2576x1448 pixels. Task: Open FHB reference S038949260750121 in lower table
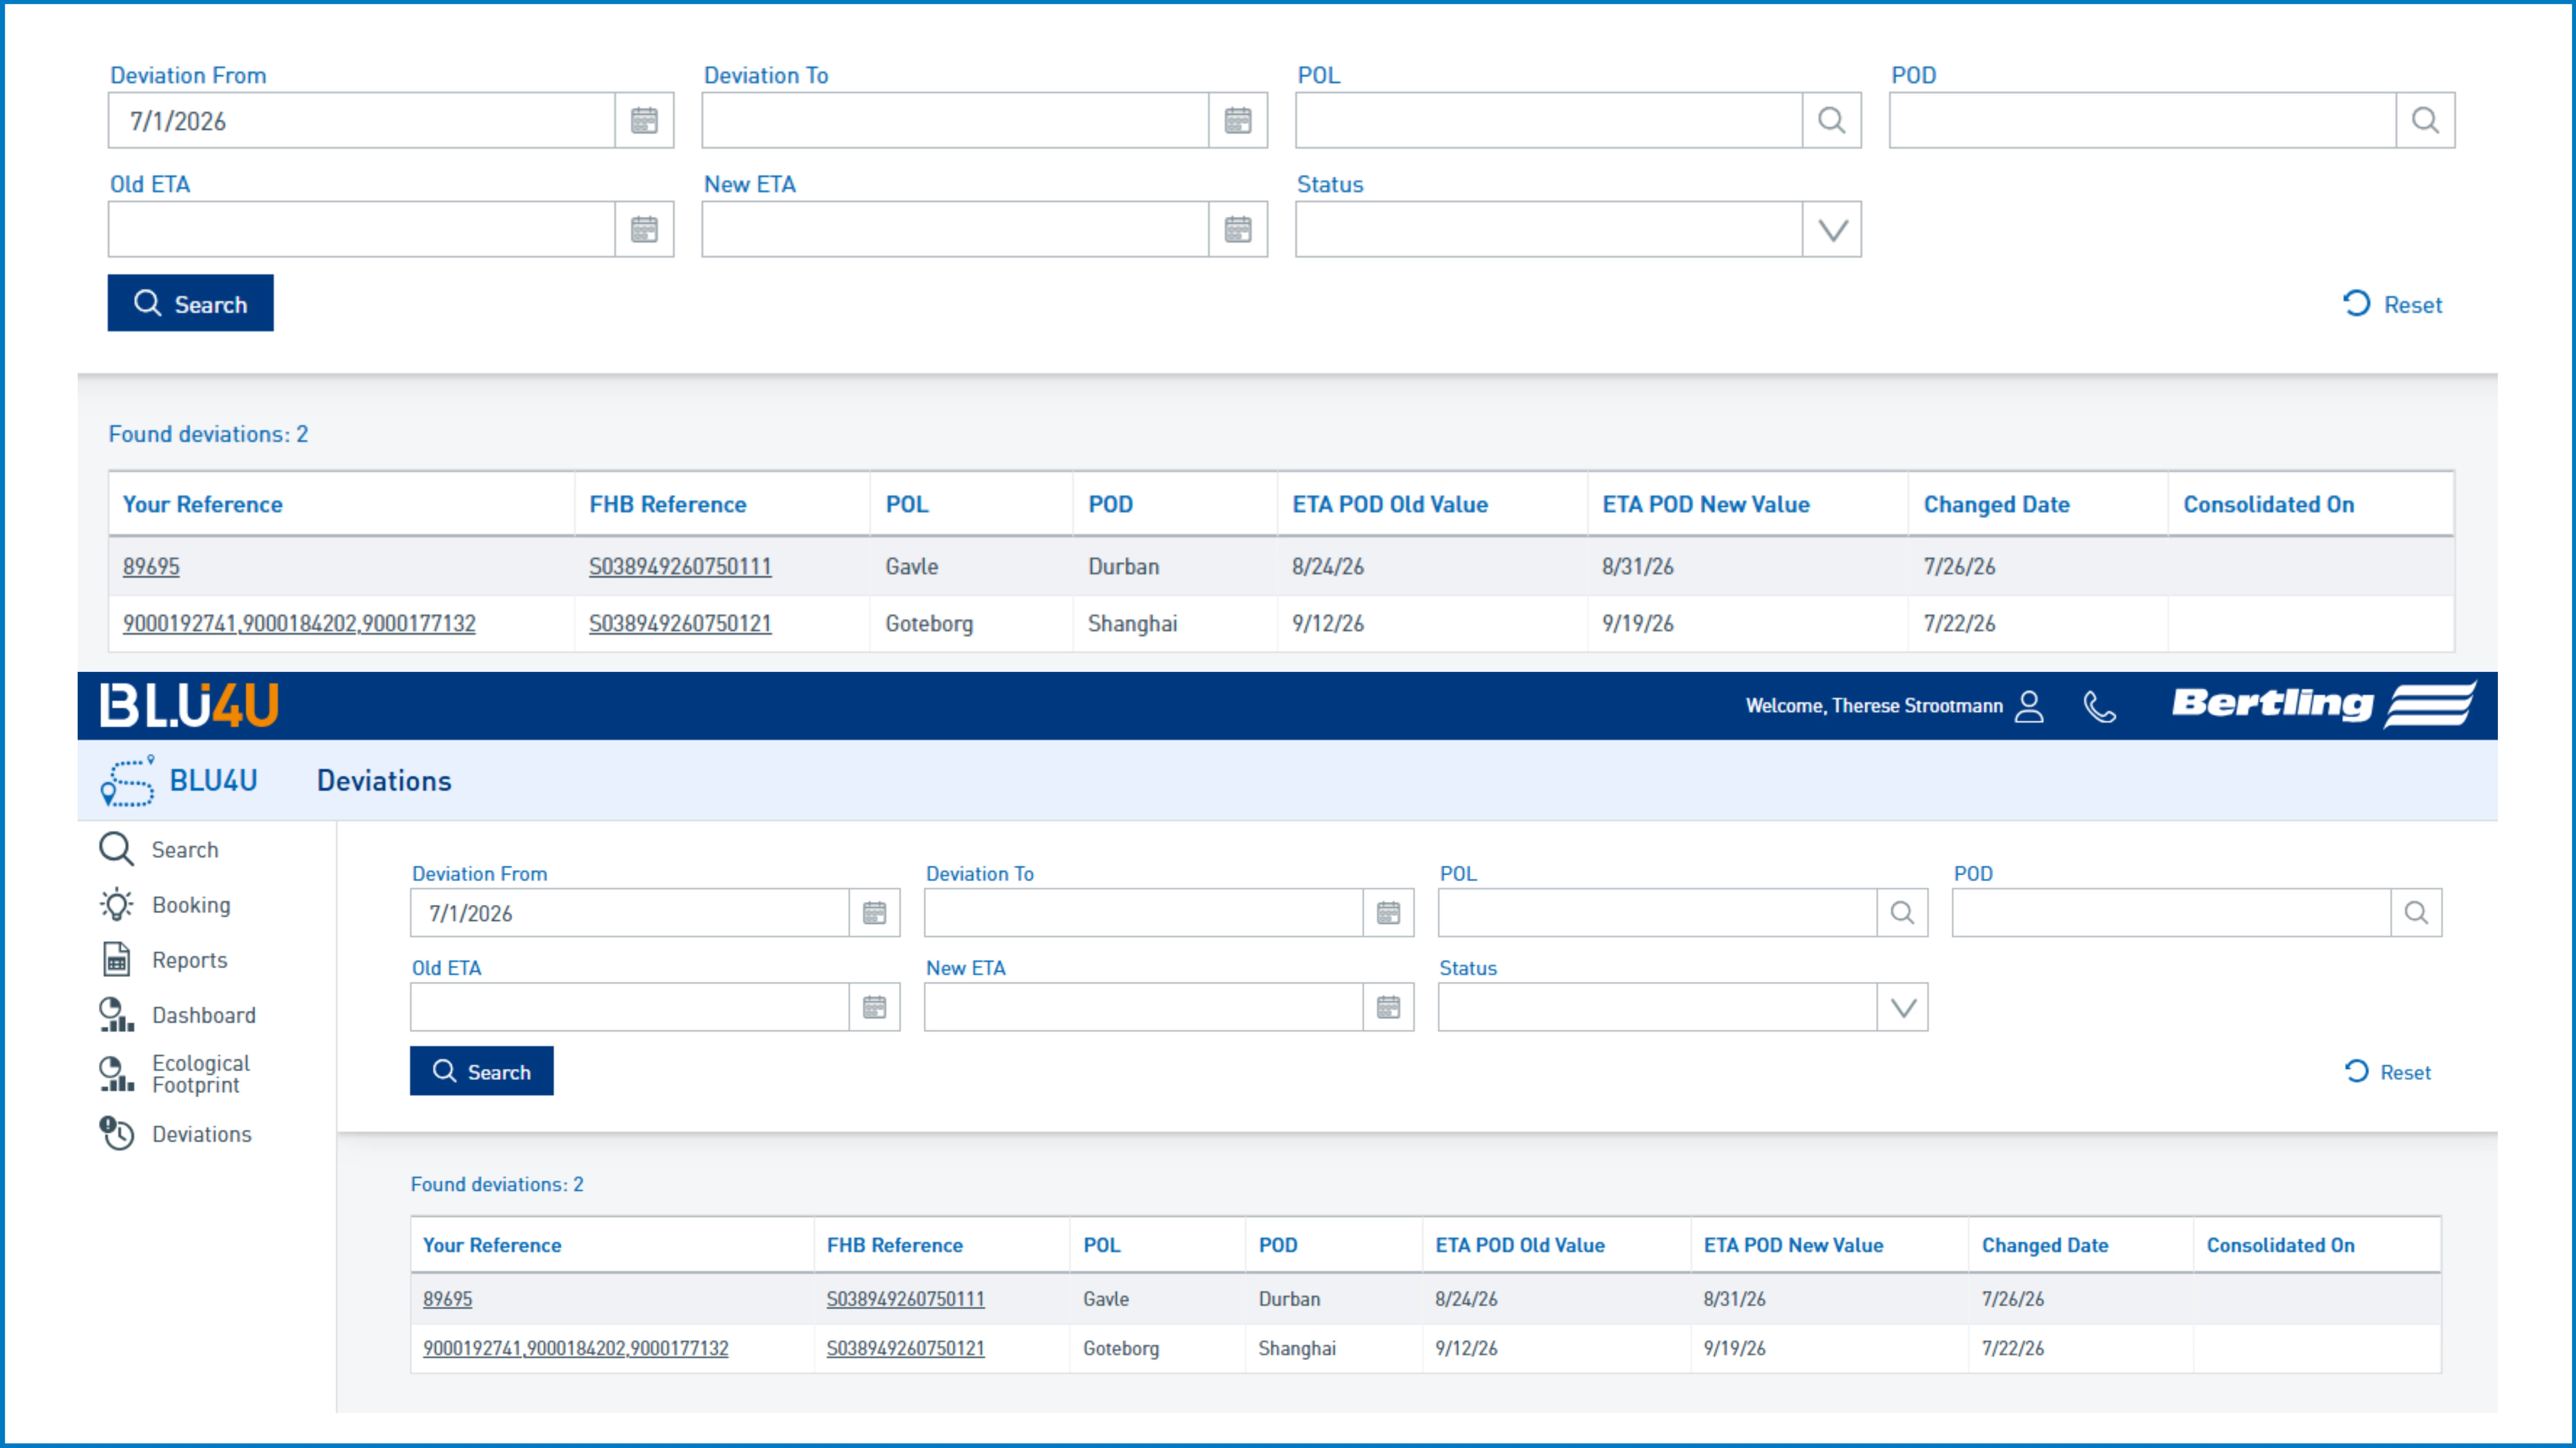pos(905,1348)
